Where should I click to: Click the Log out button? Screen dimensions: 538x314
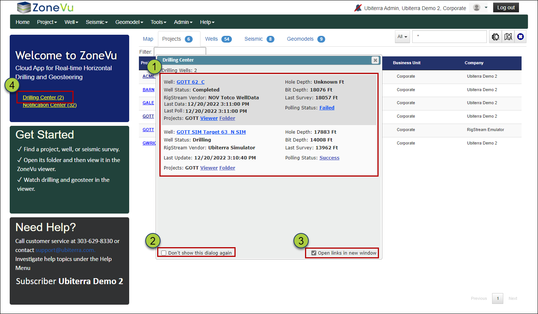click(x=506, y=7)
